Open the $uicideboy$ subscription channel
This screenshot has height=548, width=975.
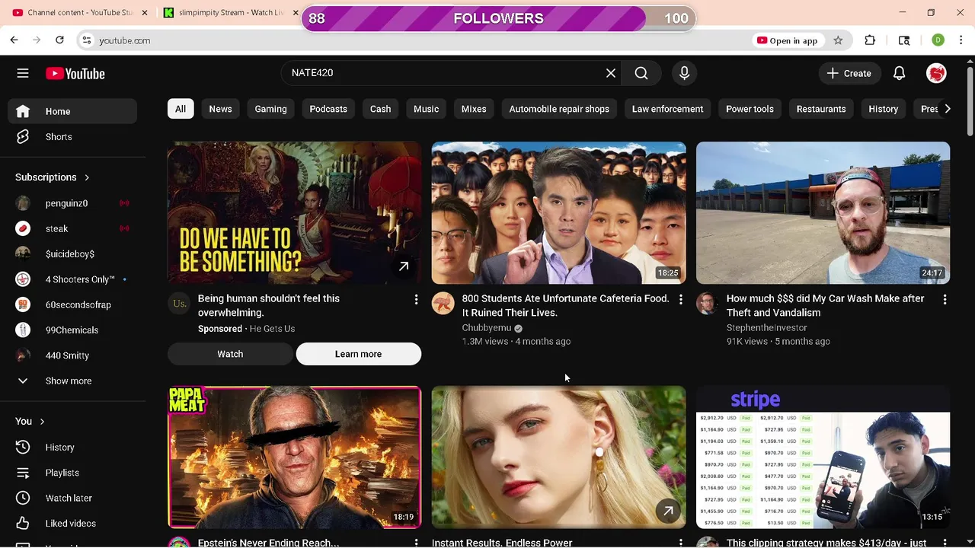tap(72, 253)
